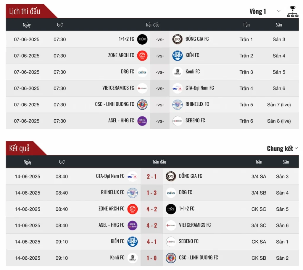The image size is (303, 270).
Task: Click the purple ASEL - HHG FC logo in schedule
Action: [x=142, y=121]
